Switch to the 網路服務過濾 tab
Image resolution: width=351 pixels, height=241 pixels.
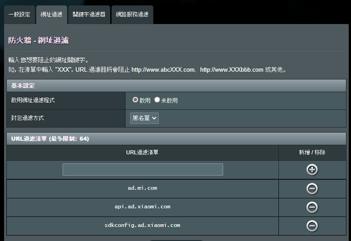coord(132,15)
